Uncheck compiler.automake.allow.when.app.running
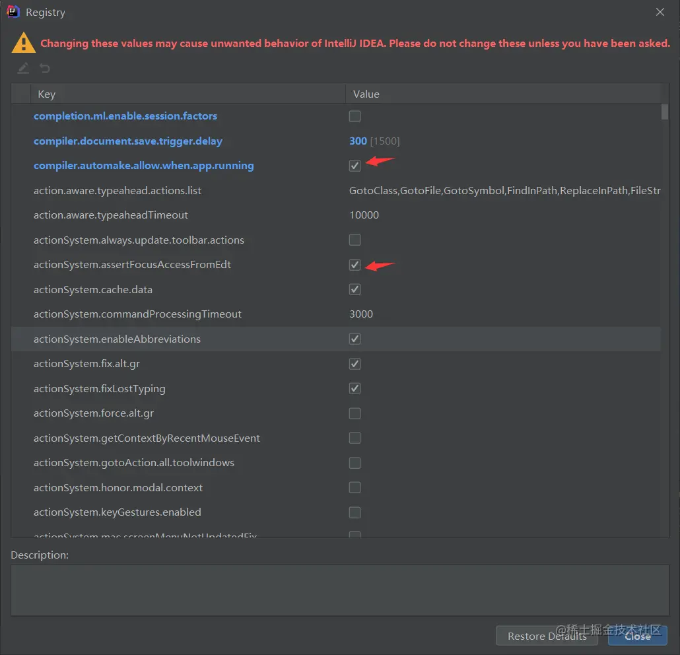 point(355,166)
